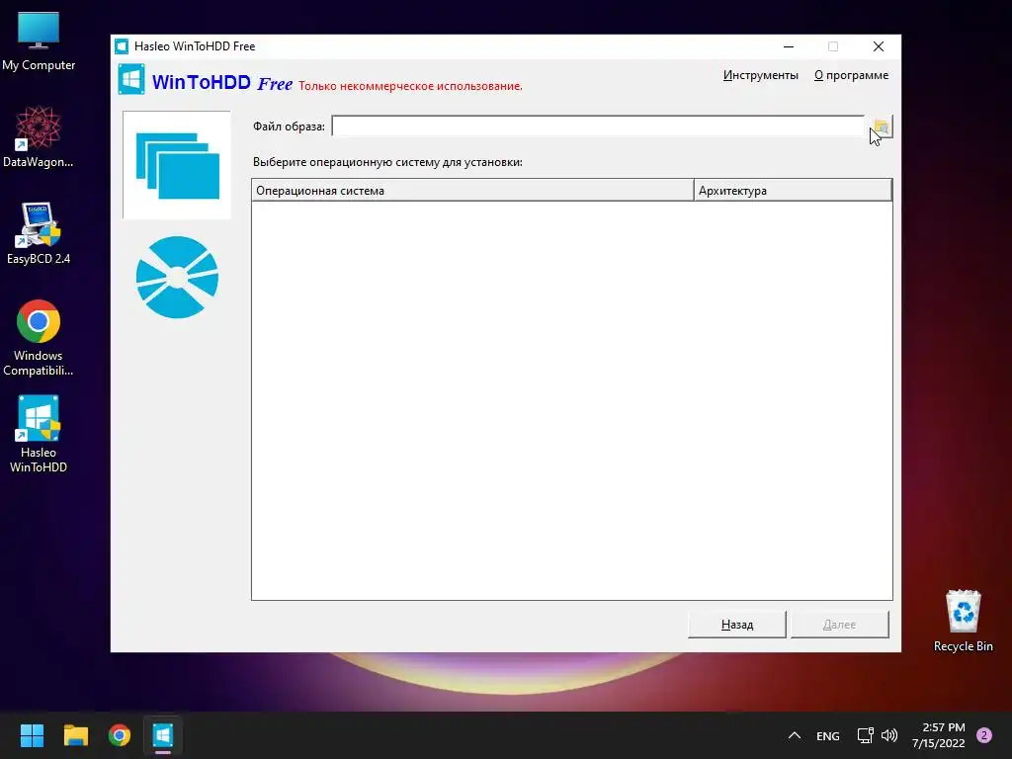Select the Windows Compatibility Chrome shortcut
Image resolution: width=1012 pixels, height=759 pixels.
pos(39,338)
